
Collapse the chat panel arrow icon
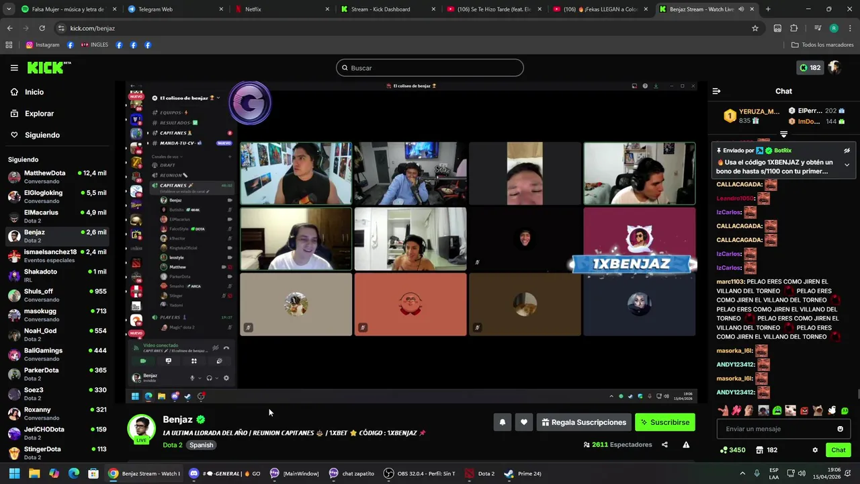[x=716, y=91]
